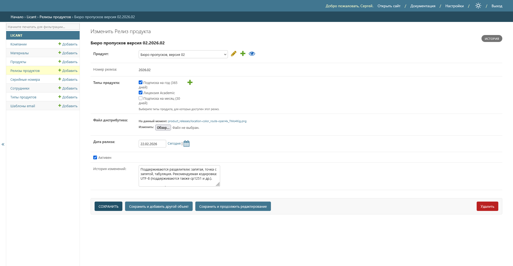Click into the sidebar filter search field
The width and height of the screenshot is (513, 266).
coord(43,27)
